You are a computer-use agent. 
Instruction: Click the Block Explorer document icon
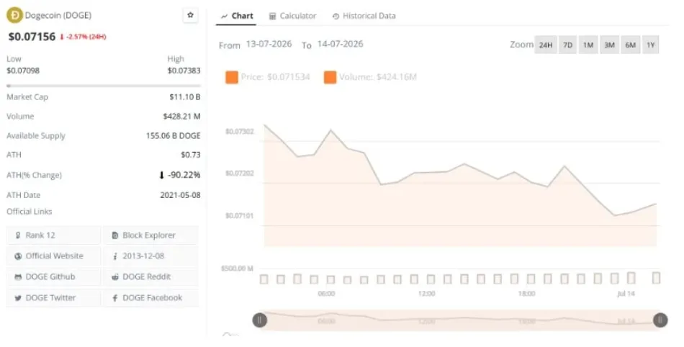click(x=115, y=235)
